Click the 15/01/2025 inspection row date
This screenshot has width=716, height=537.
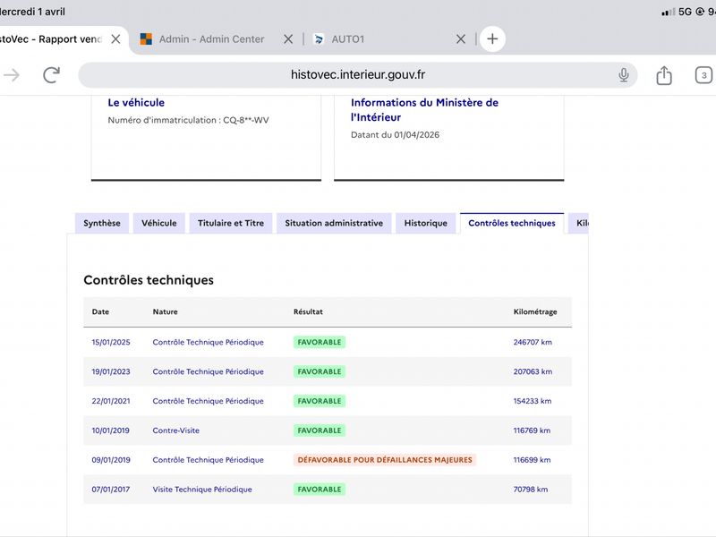point(111,342)
